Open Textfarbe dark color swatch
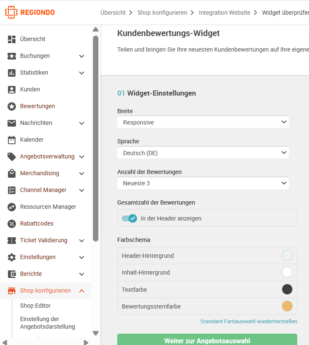The width and height of the screenshot is (309, 345). click(287, 289)
